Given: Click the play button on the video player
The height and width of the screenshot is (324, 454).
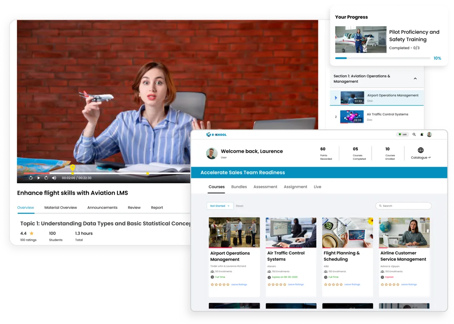Looking at the screenshot, I should click(39, 178).
